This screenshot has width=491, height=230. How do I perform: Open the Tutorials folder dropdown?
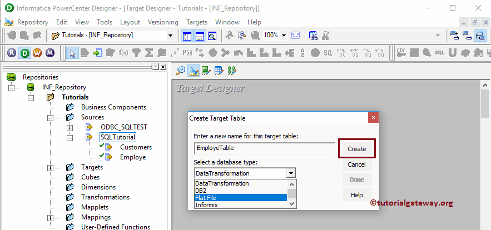[x=170, y=36]
